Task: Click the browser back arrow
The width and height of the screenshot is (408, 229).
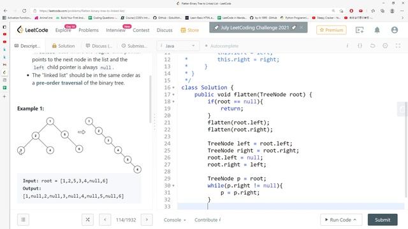Action: tap(6, 11)
